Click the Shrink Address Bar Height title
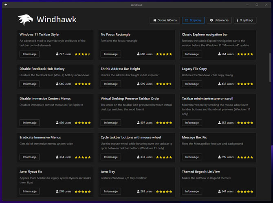This screenshot has width=273, height=203. click(x=120, y=69)
